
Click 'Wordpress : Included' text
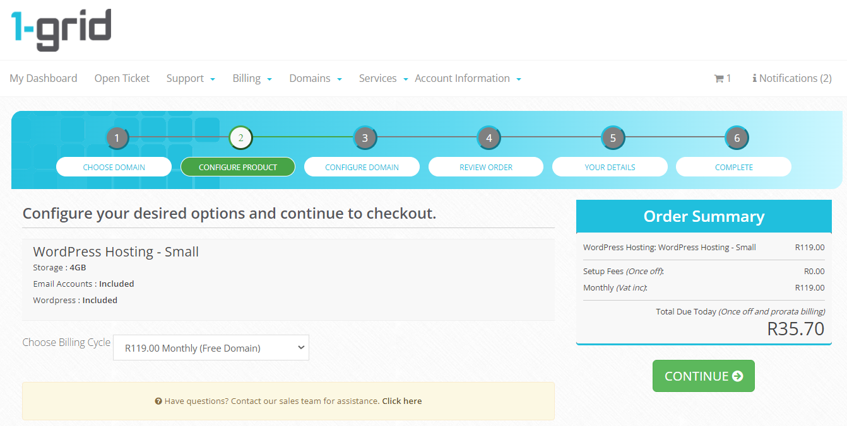click(x=75, y=300)
